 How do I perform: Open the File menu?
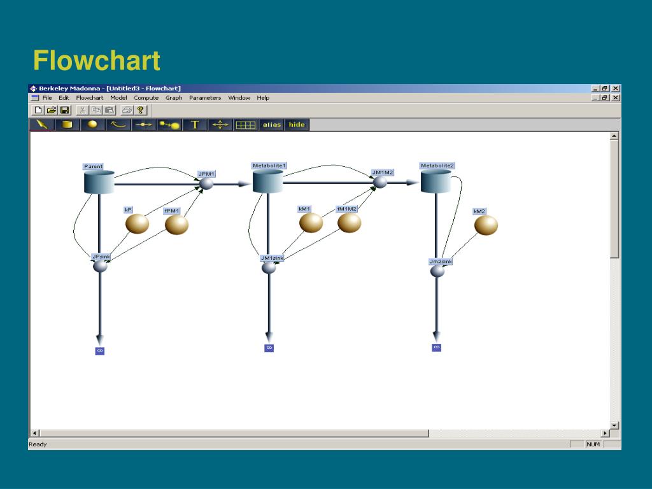point(47,97)
